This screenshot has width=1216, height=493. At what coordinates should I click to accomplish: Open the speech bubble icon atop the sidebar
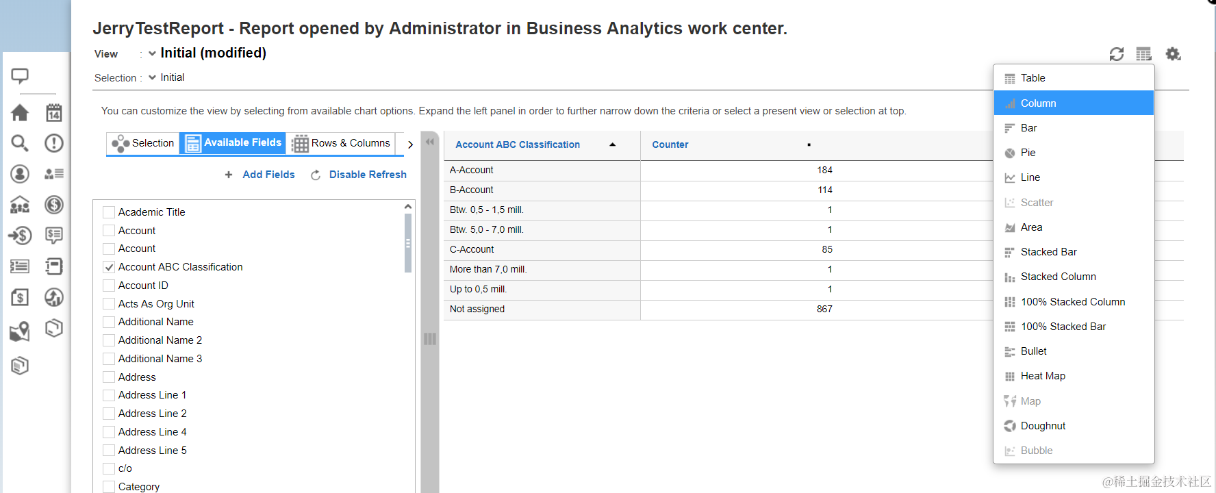tap(20, 76)
